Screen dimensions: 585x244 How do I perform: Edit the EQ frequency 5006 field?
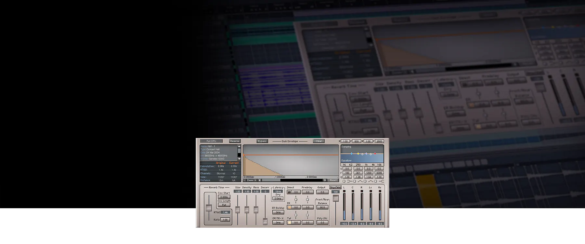[379, 173]
